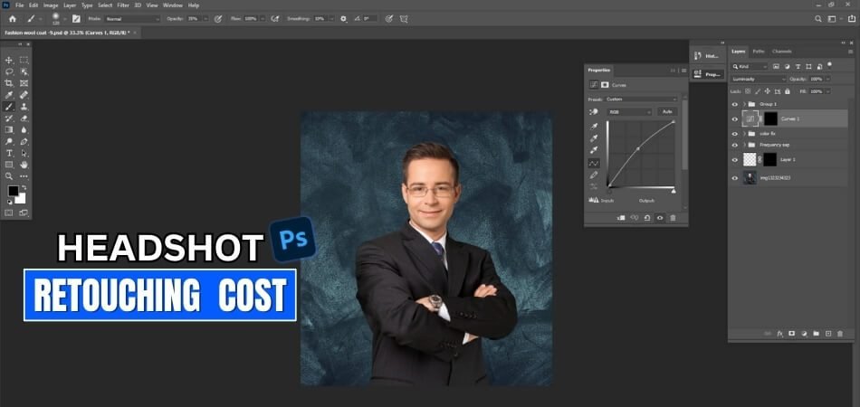Viewport: 860px width, 407px height.
Task: Go to the Home screen icon
Action: [13, 19]
